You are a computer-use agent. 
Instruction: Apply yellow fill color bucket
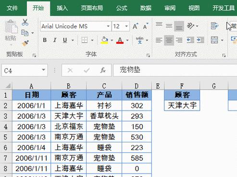point(104,40)
